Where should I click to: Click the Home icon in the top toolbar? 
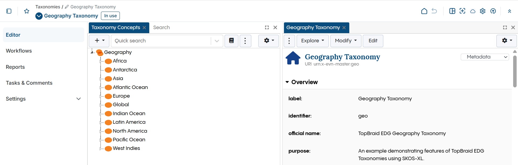(424, 11)
